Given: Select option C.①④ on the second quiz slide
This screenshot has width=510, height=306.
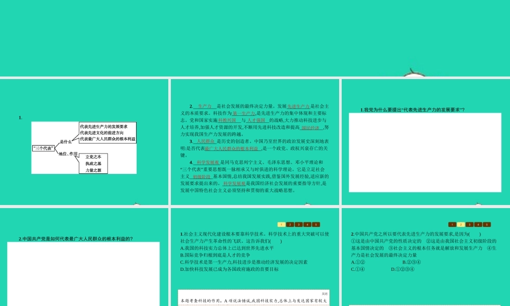Looking at the screenshot, I should pyautogui.click(x=358, y=269).
